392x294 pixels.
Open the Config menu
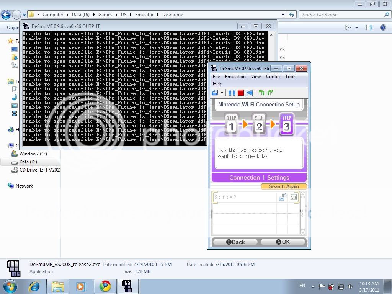273,77
